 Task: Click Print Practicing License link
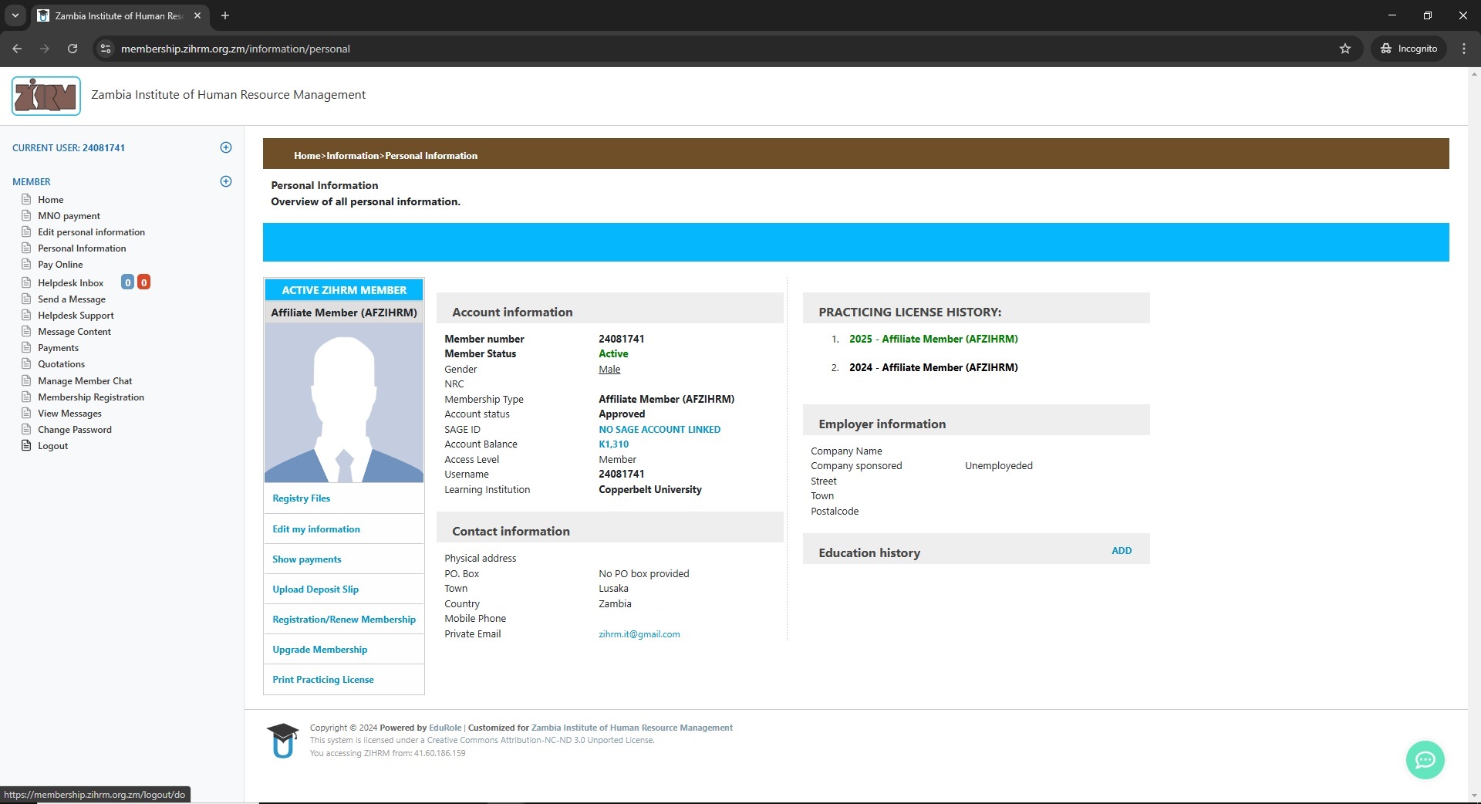(x=322, y=680)
